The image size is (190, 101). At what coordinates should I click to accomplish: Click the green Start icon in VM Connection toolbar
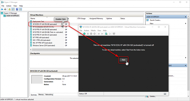pyautogui.click(x=84, y=34)
